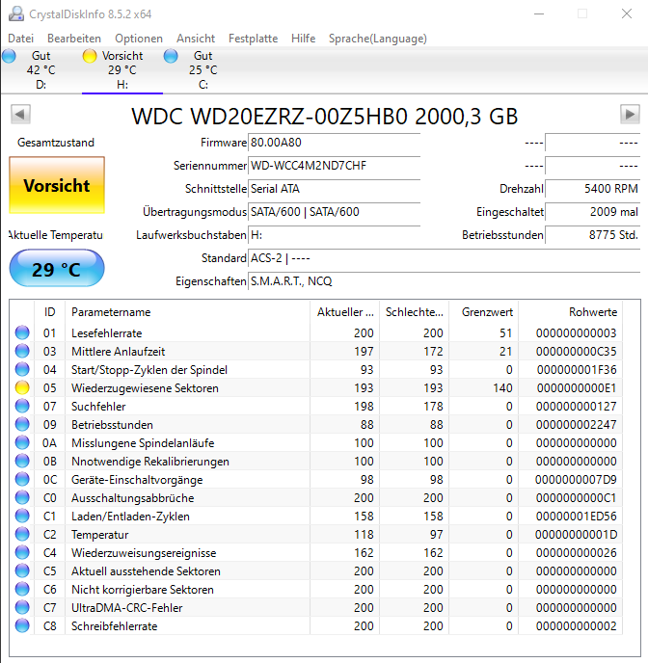
Task: Click yellow orb of Wiederzugewiesene Sektoren row
Action: point(22,387)
